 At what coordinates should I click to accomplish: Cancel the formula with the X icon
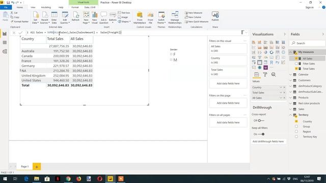pyautogui.click(x=14, y=33)
